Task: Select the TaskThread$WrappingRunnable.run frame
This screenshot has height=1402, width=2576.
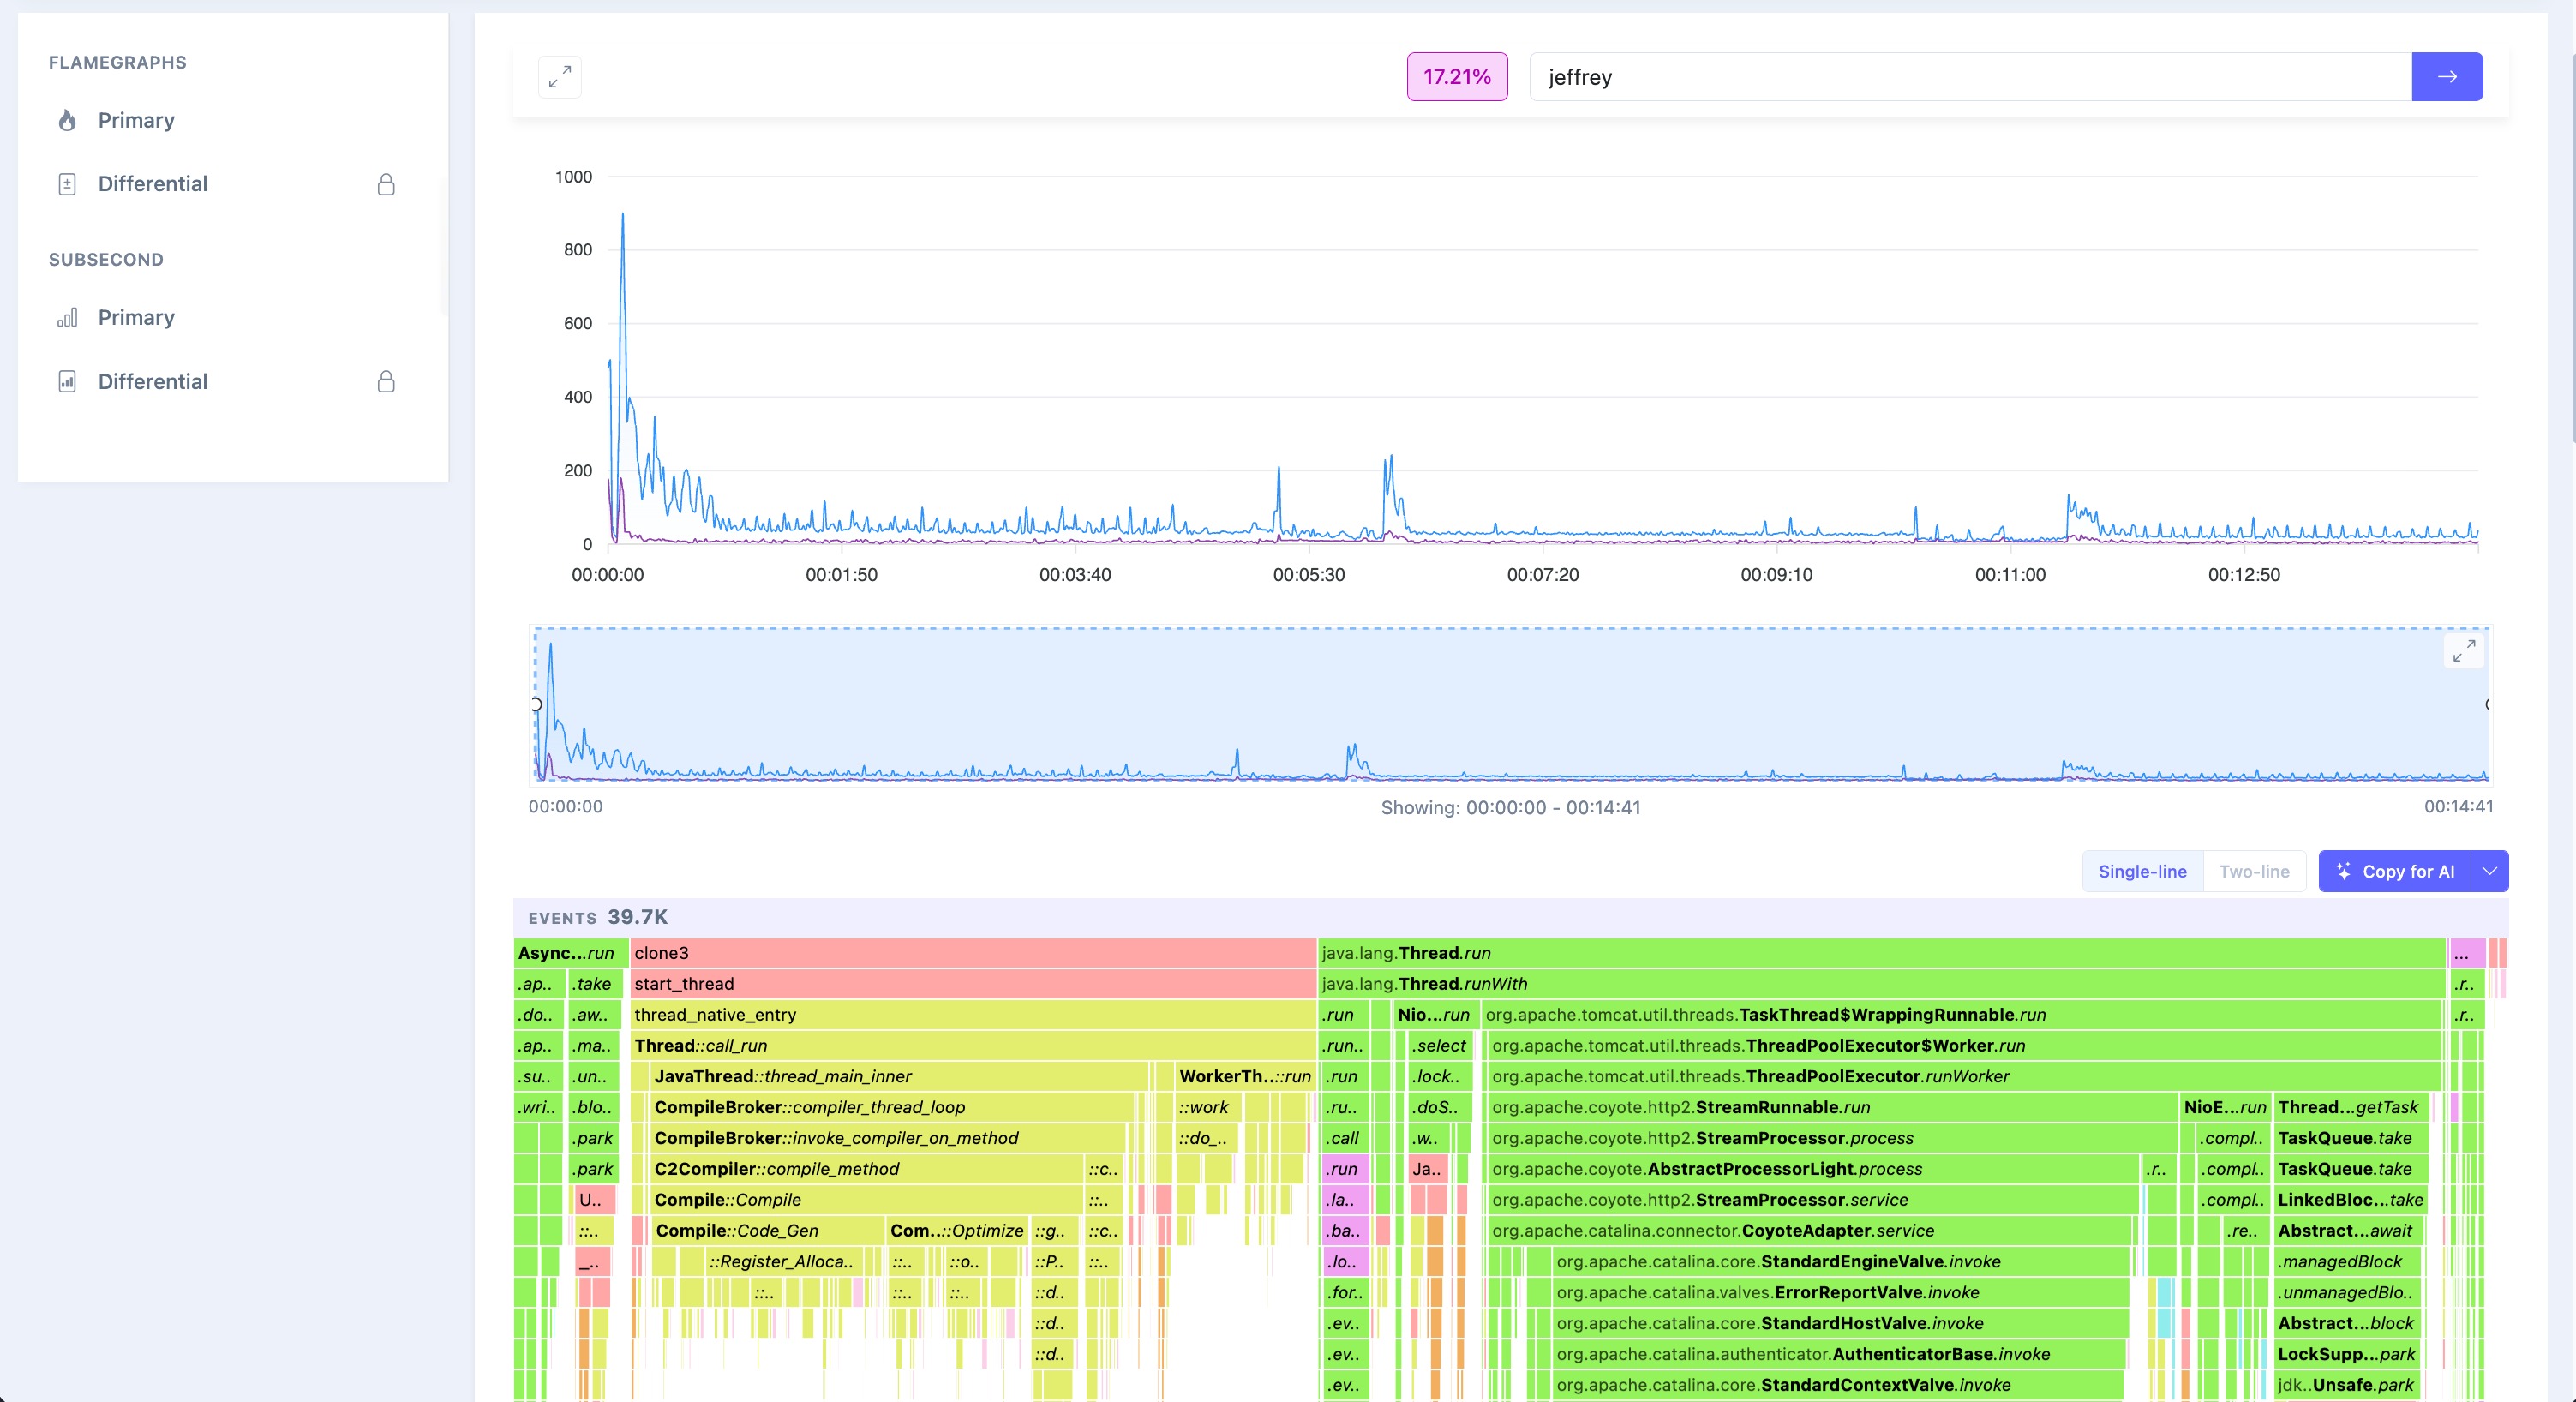Action: pos(1961,1015)
